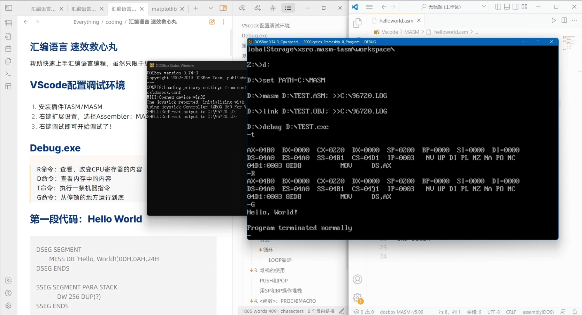This screenshot has height=315, width=582.
Task: Open the vault switcher icon
Action: point(8,280)
